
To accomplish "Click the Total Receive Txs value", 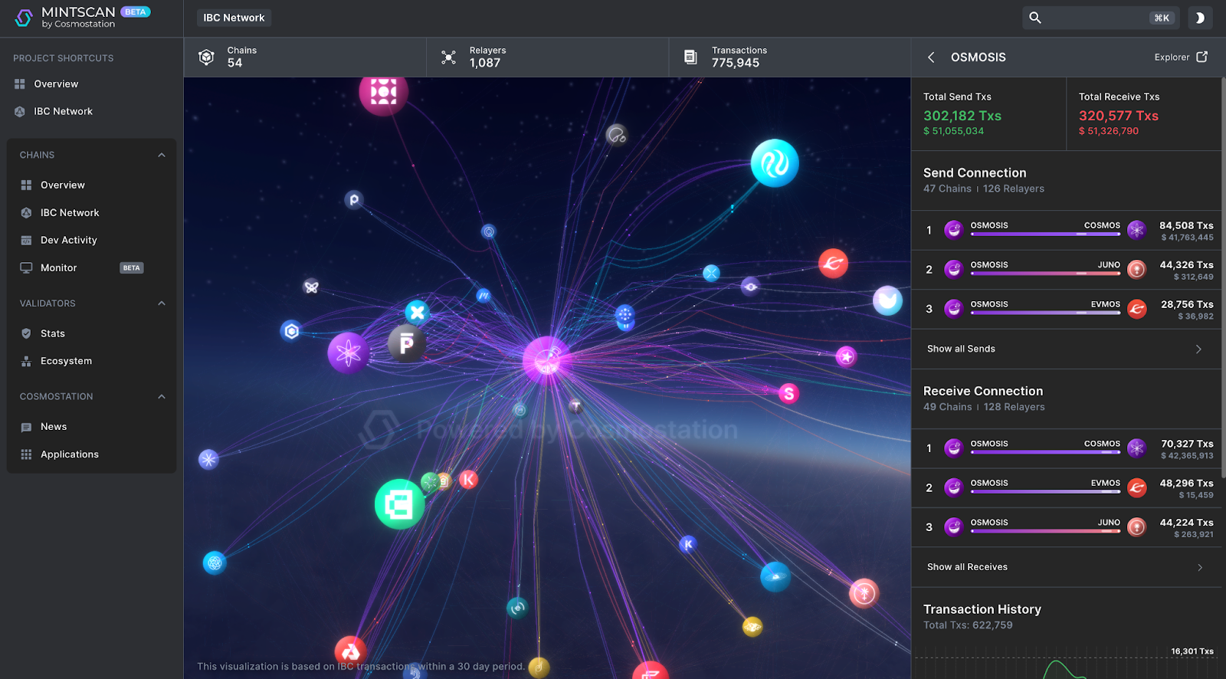I will tap(1119, 116).
